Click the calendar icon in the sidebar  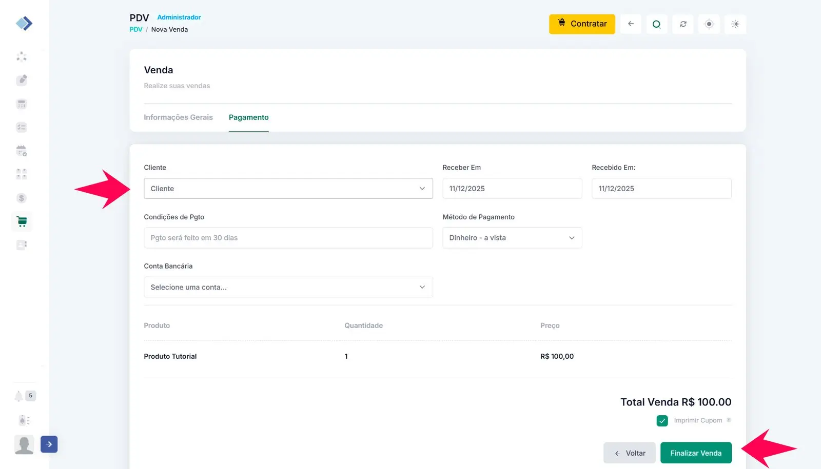tap(22, 151)
